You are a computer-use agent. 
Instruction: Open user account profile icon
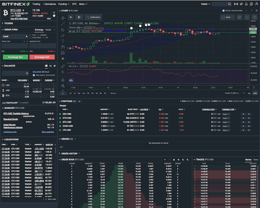tap(257, 4)
